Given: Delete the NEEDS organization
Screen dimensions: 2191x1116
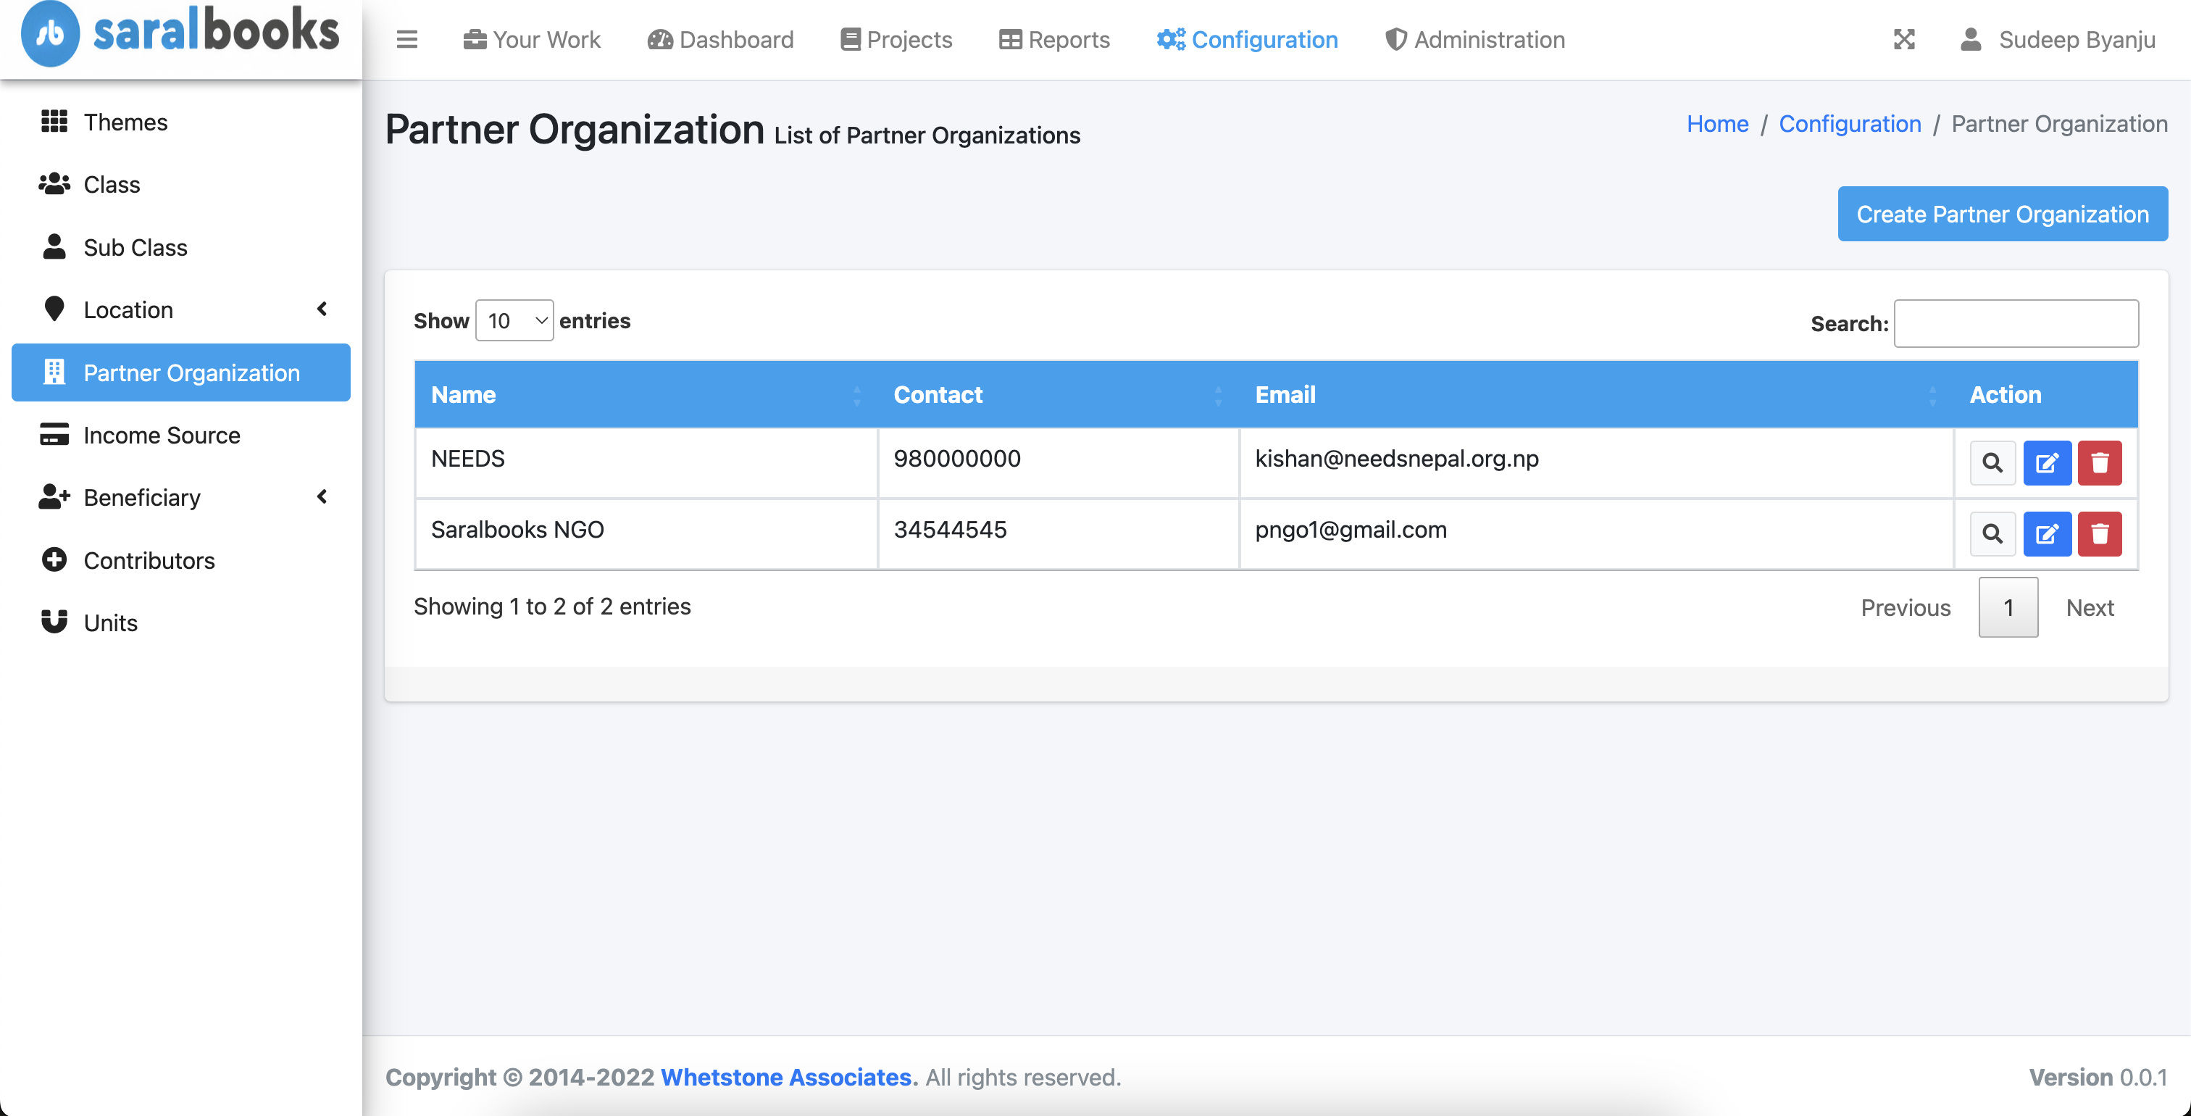Looking at the screenshot, I should pyautogui.click(x=2099, y=463).
